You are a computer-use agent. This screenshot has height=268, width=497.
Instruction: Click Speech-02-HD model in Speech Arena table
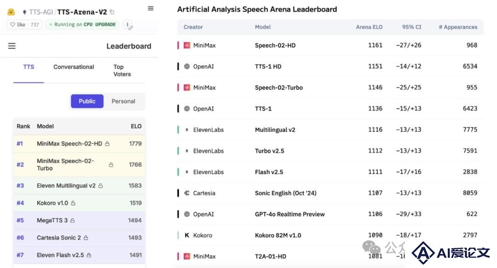[275, 46]
